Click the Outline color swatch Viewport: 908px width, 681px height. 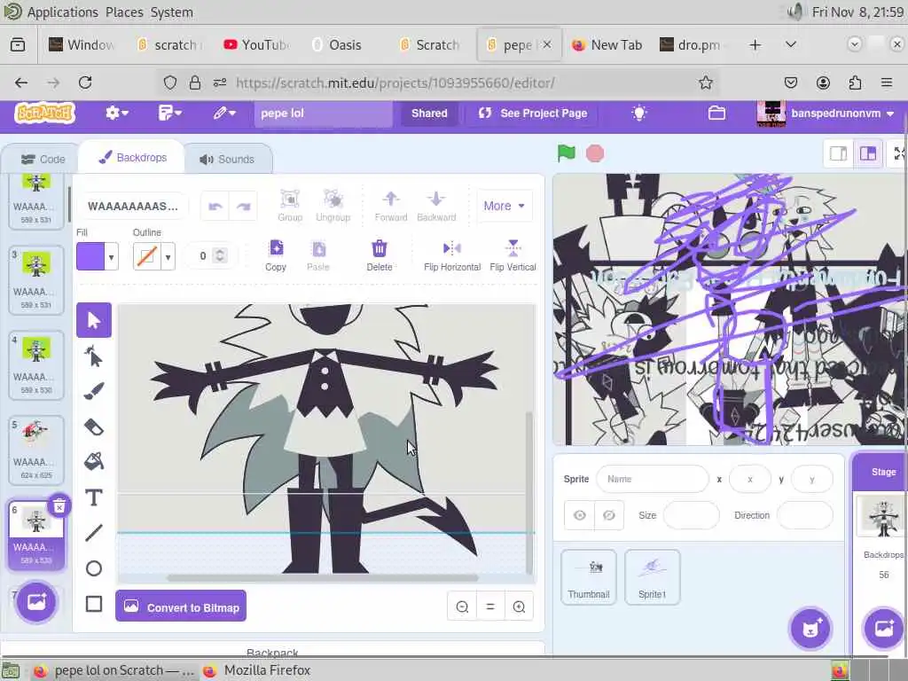point(146,256)
